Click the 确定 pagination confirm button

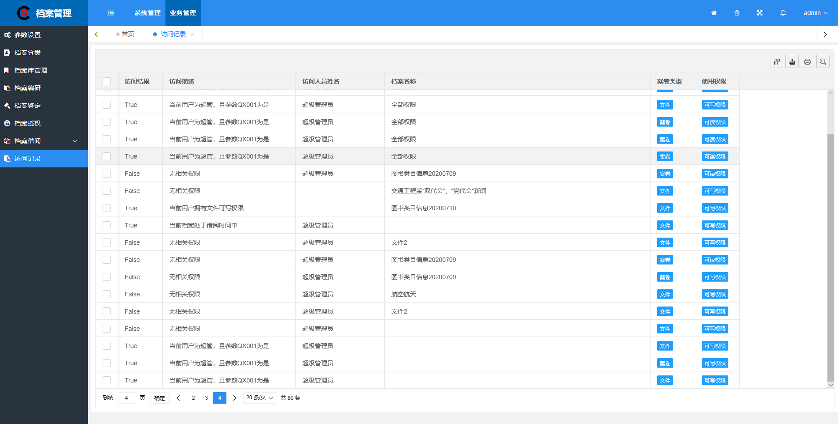point(159,397)
